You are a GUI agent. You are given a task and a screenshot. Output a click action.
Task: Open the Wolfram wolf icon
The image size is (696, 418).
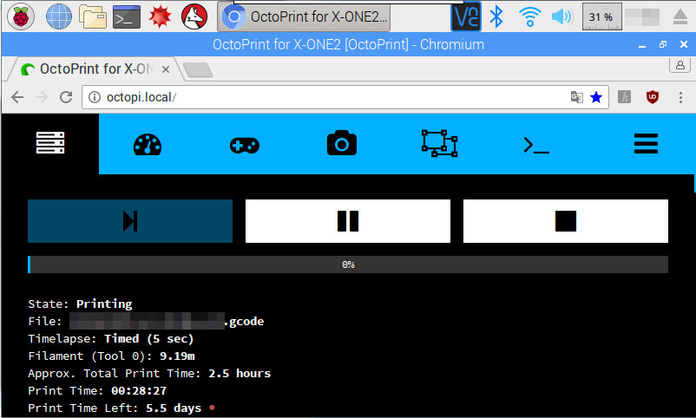coord(194,16)
